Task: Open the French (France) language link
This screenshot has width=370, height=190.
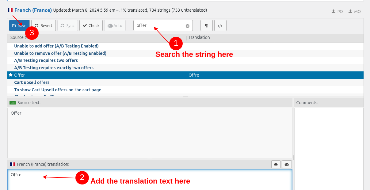Action: pyautogui.click(x=33, y=10)
